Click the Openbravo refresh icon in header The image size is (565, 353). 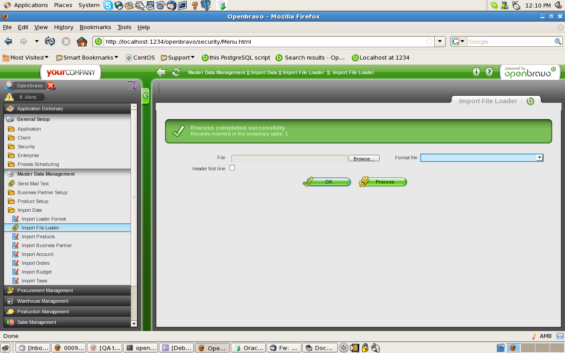tap(176, 72)
